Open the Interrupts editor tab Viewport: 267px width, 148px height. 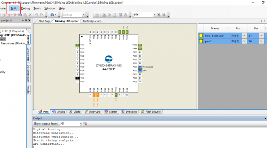93,112
